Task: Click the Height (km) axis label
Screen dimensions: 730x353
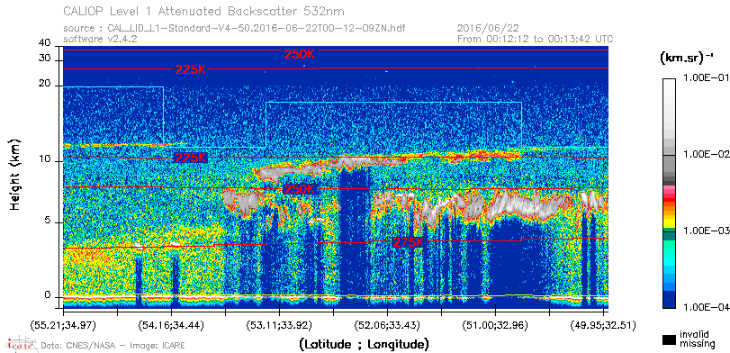Action: point(16,174)
